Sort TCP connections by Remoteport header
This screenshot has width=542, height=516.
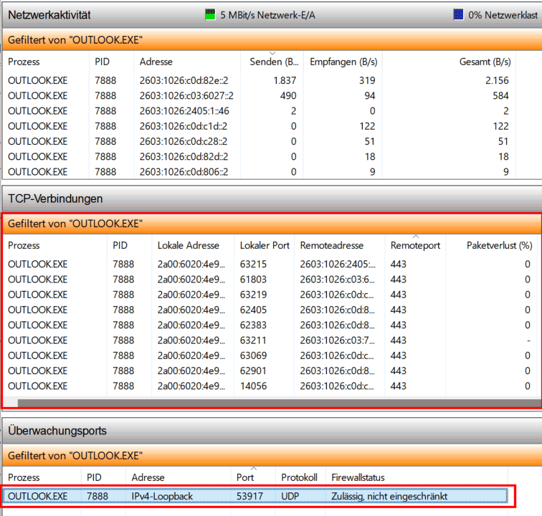coord(415,245)
